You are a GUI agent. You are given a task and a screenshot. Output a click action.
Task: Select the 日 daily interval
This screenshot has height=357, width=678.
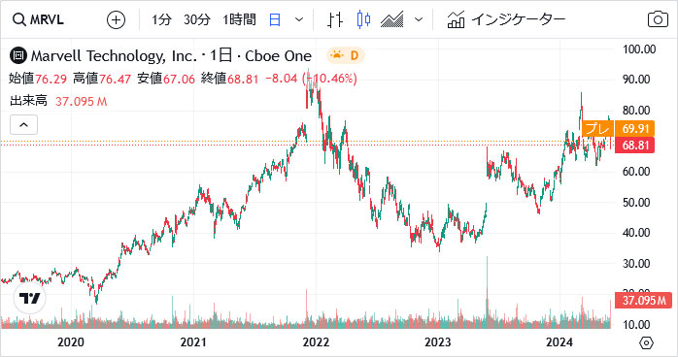click(x=275, y=19)
